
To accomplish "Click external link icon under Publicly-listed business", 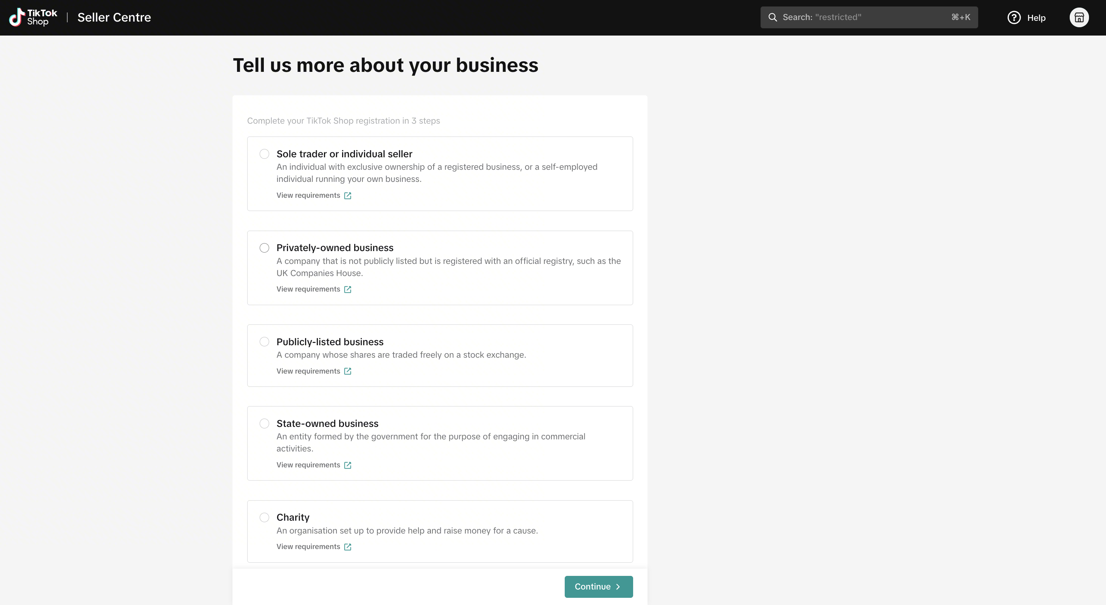I will click(x=348, y=371).
